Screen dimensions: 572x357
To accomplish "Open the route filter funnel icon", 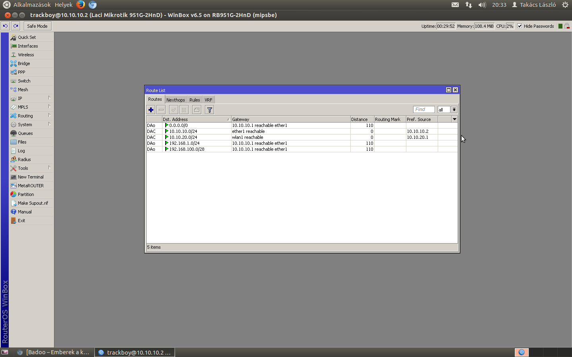I will click(209, 110).
